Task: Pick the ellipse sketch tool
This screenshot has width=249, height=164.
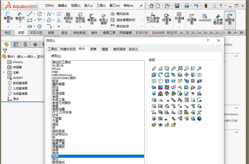Action: [x=49, y=20]
